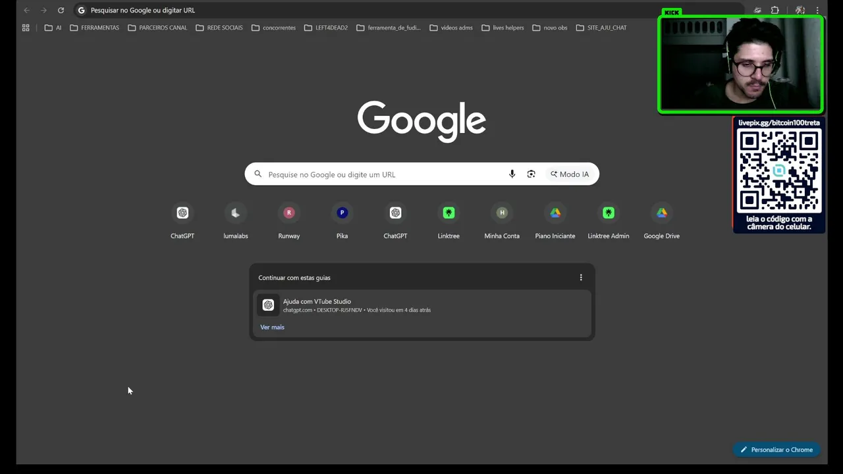Click the Google G icon in address bar

[82, 11]
